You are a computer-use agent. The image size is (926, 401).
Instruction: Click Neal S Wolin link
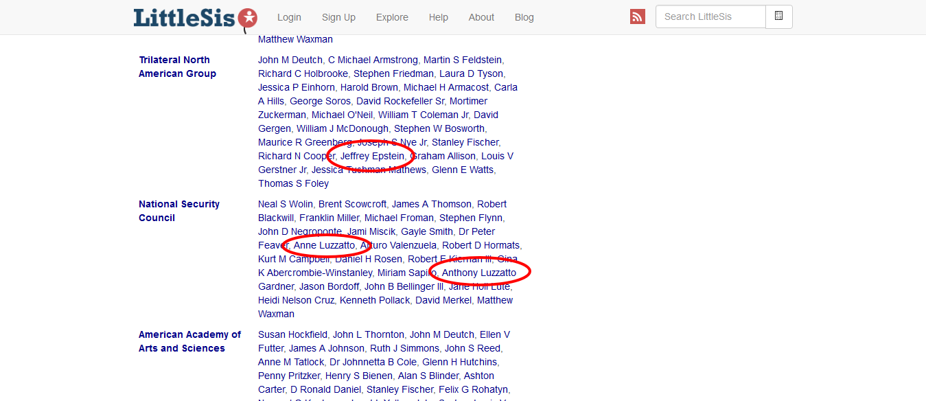pyautogui.click(x=286, y=204)
